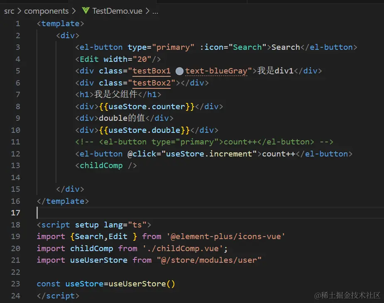Expand the breadcrumb ellipsis item
The height and width of the screenshot is (303, 384).
pyautogui.click(x=155, y=12)
